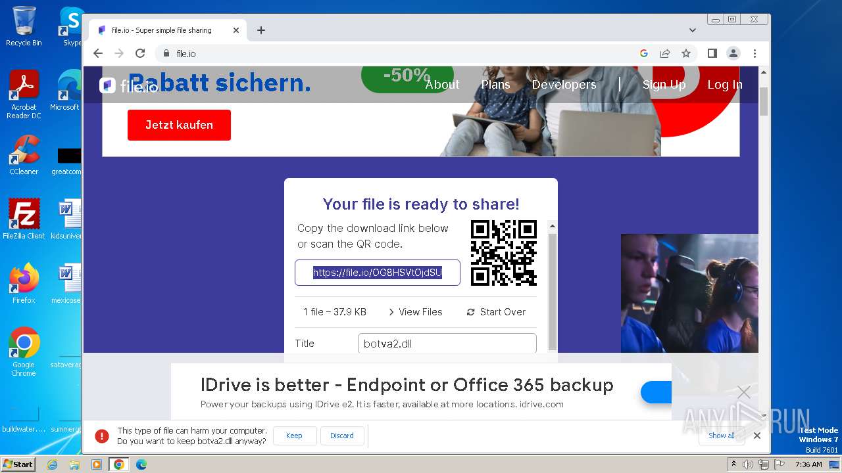Open Firefox desktop shortcut
This screenshot has height=473, width=842.
tap(24, 283)
